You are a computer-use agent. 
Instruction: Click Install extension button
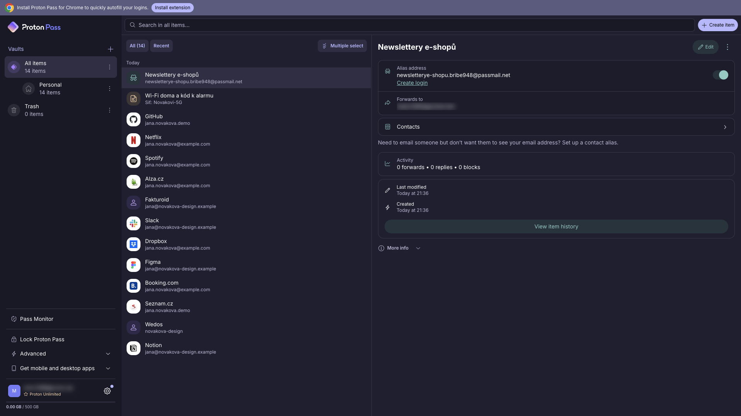173,8
